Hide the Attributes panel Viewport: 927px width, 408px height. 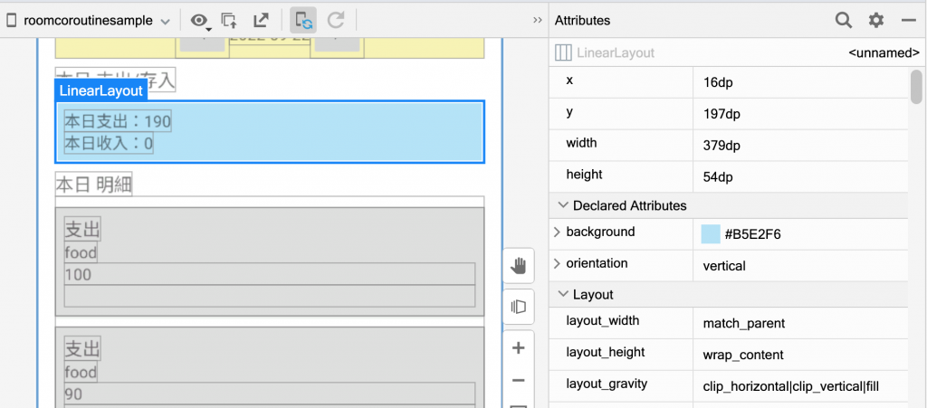[x=909, y=21]
